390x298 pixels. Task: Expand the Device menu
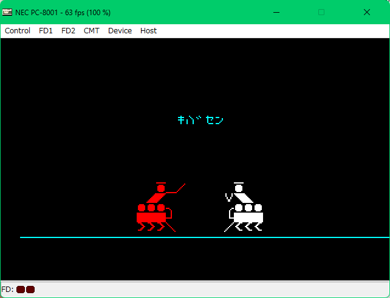(120, 31)
